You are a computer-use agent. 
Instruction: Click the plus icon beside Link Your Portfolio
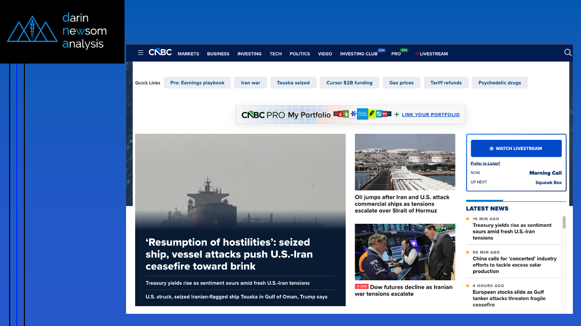pos(396,114)
